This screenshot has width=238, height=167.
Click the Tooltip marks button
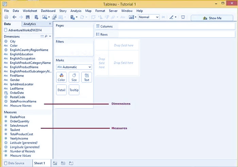pyautogui.click(x=74, y=90)
